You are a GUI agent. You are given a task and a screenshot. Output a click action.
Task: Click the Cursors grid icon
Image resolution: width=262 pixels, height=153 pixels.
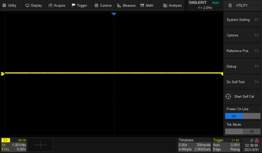(x=96, y=5)
